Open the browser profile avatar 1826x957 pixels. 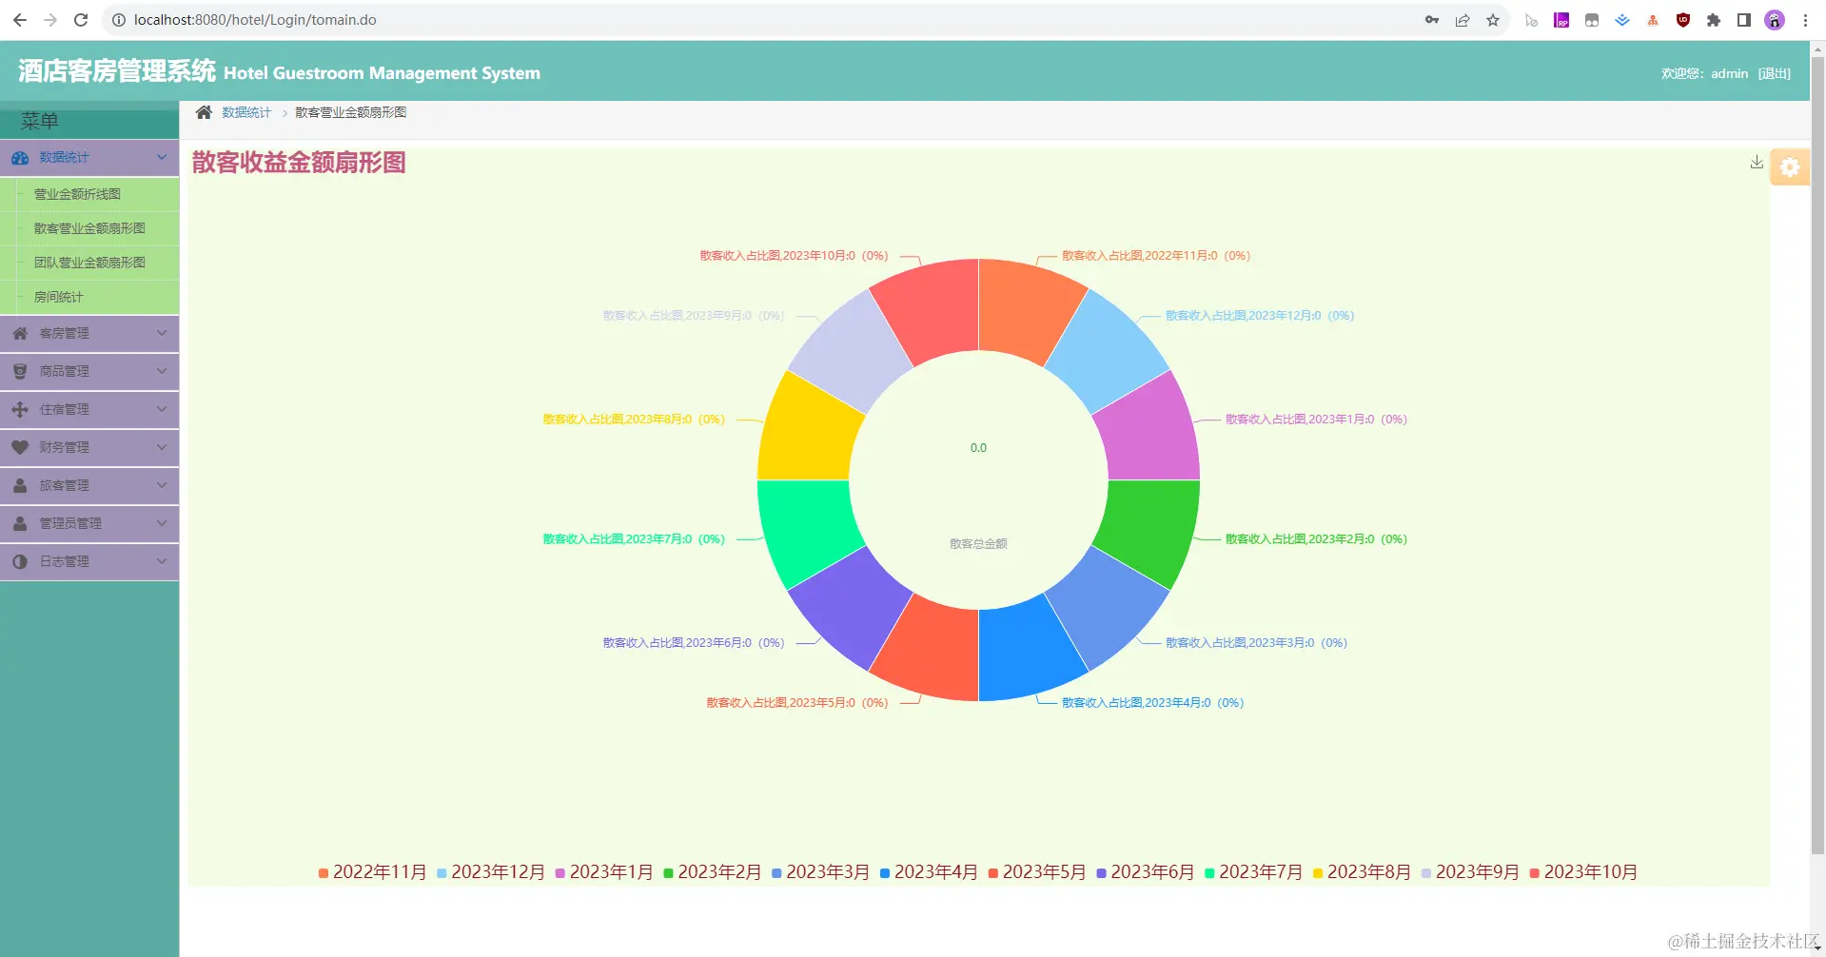(x=1775, y=20)
